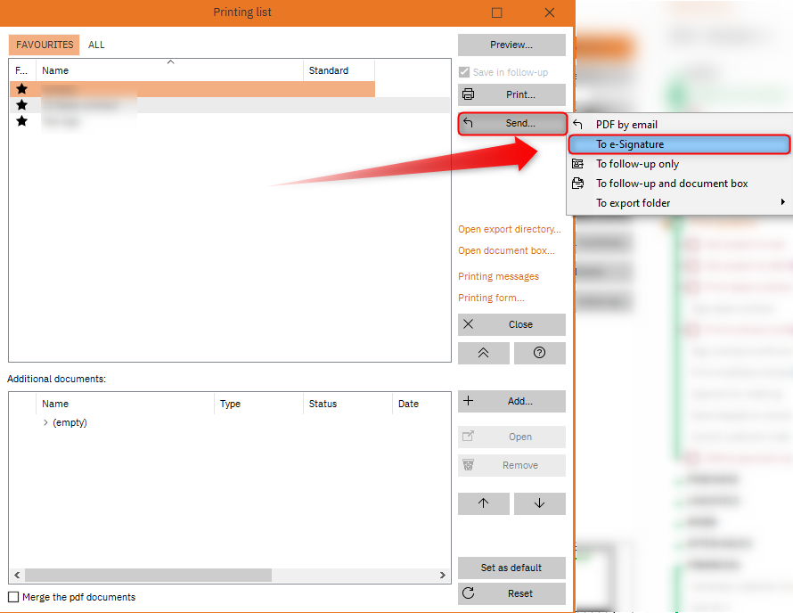Image resolution: width=793 pixels, height=613 pixels.
Task: Click the Date column header
Action: click(x=421, y=404)
